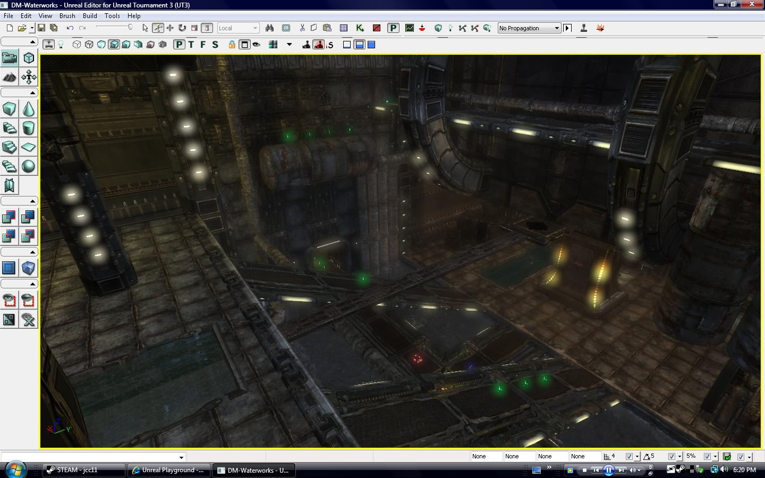
Task: Disable the autosave checkbox
Action: [741, 456]
